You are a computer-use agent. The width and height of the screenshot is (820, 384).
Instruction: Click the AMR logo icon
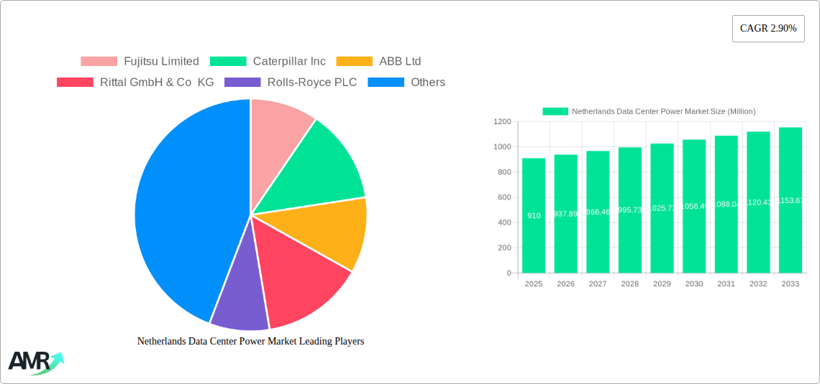click(35, 362)
